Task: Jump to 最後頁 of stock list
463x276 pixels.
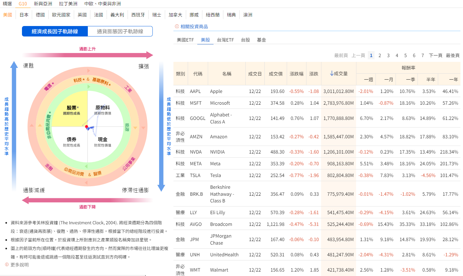Action: pyautogui.click(x=452, y=56)
